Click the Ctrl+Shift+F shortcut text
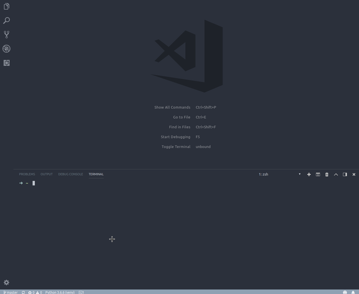 tap(206, 127)
